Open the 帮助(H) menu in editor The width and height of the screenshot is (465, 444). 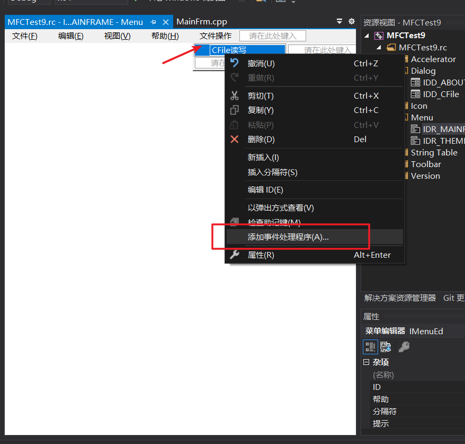tap(165, 36)
